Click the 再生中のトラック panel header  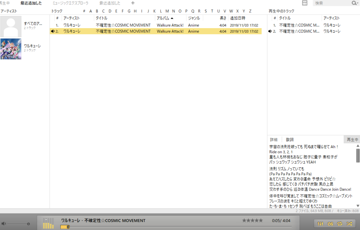(281, 11)
